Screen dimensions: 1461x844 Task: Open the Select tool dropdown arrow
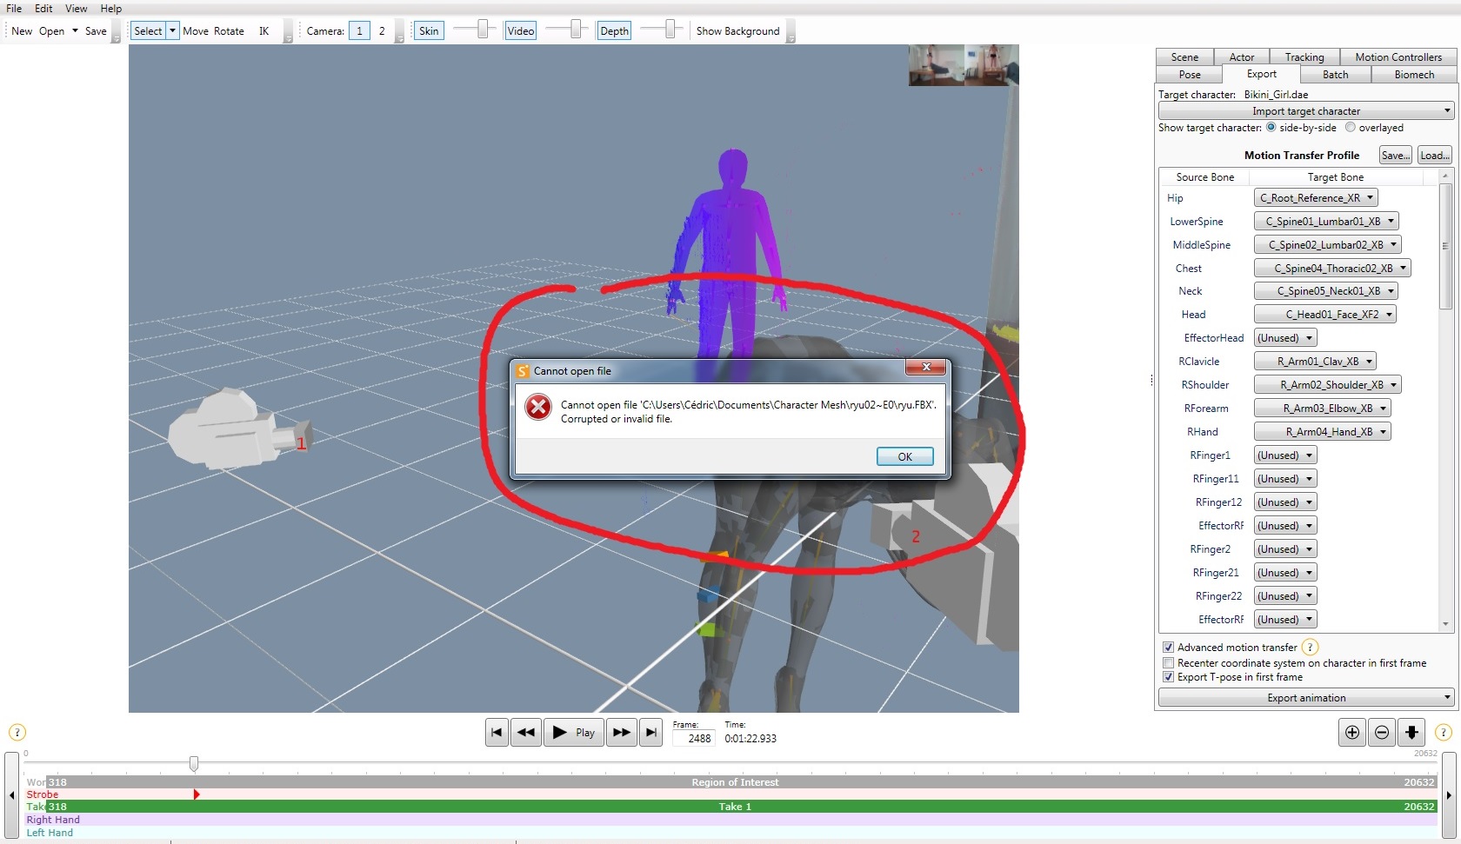(172, 31)
